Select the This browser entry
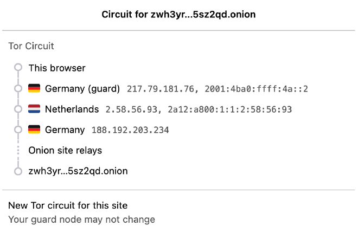Screen dimensions: 358x233 57,68
